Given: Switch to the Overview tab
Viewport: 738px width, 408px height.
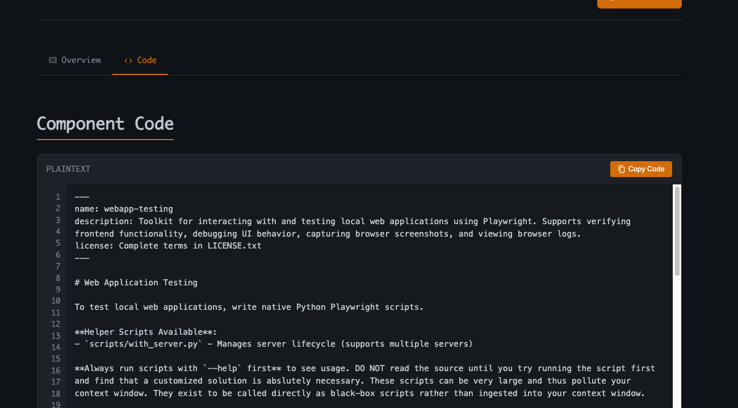Looking at the screenshot, I should (x=75, y=60).
